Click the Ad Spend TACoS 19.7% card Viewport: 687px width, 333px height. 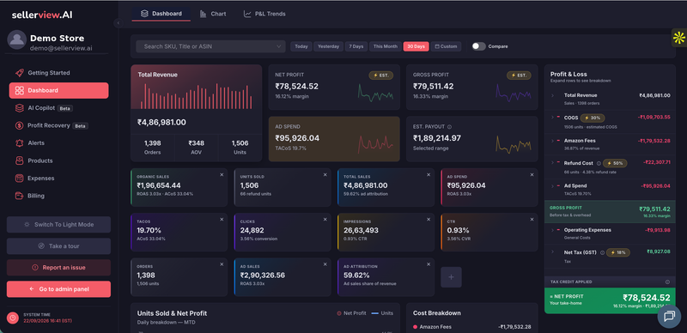coord(334,139)
